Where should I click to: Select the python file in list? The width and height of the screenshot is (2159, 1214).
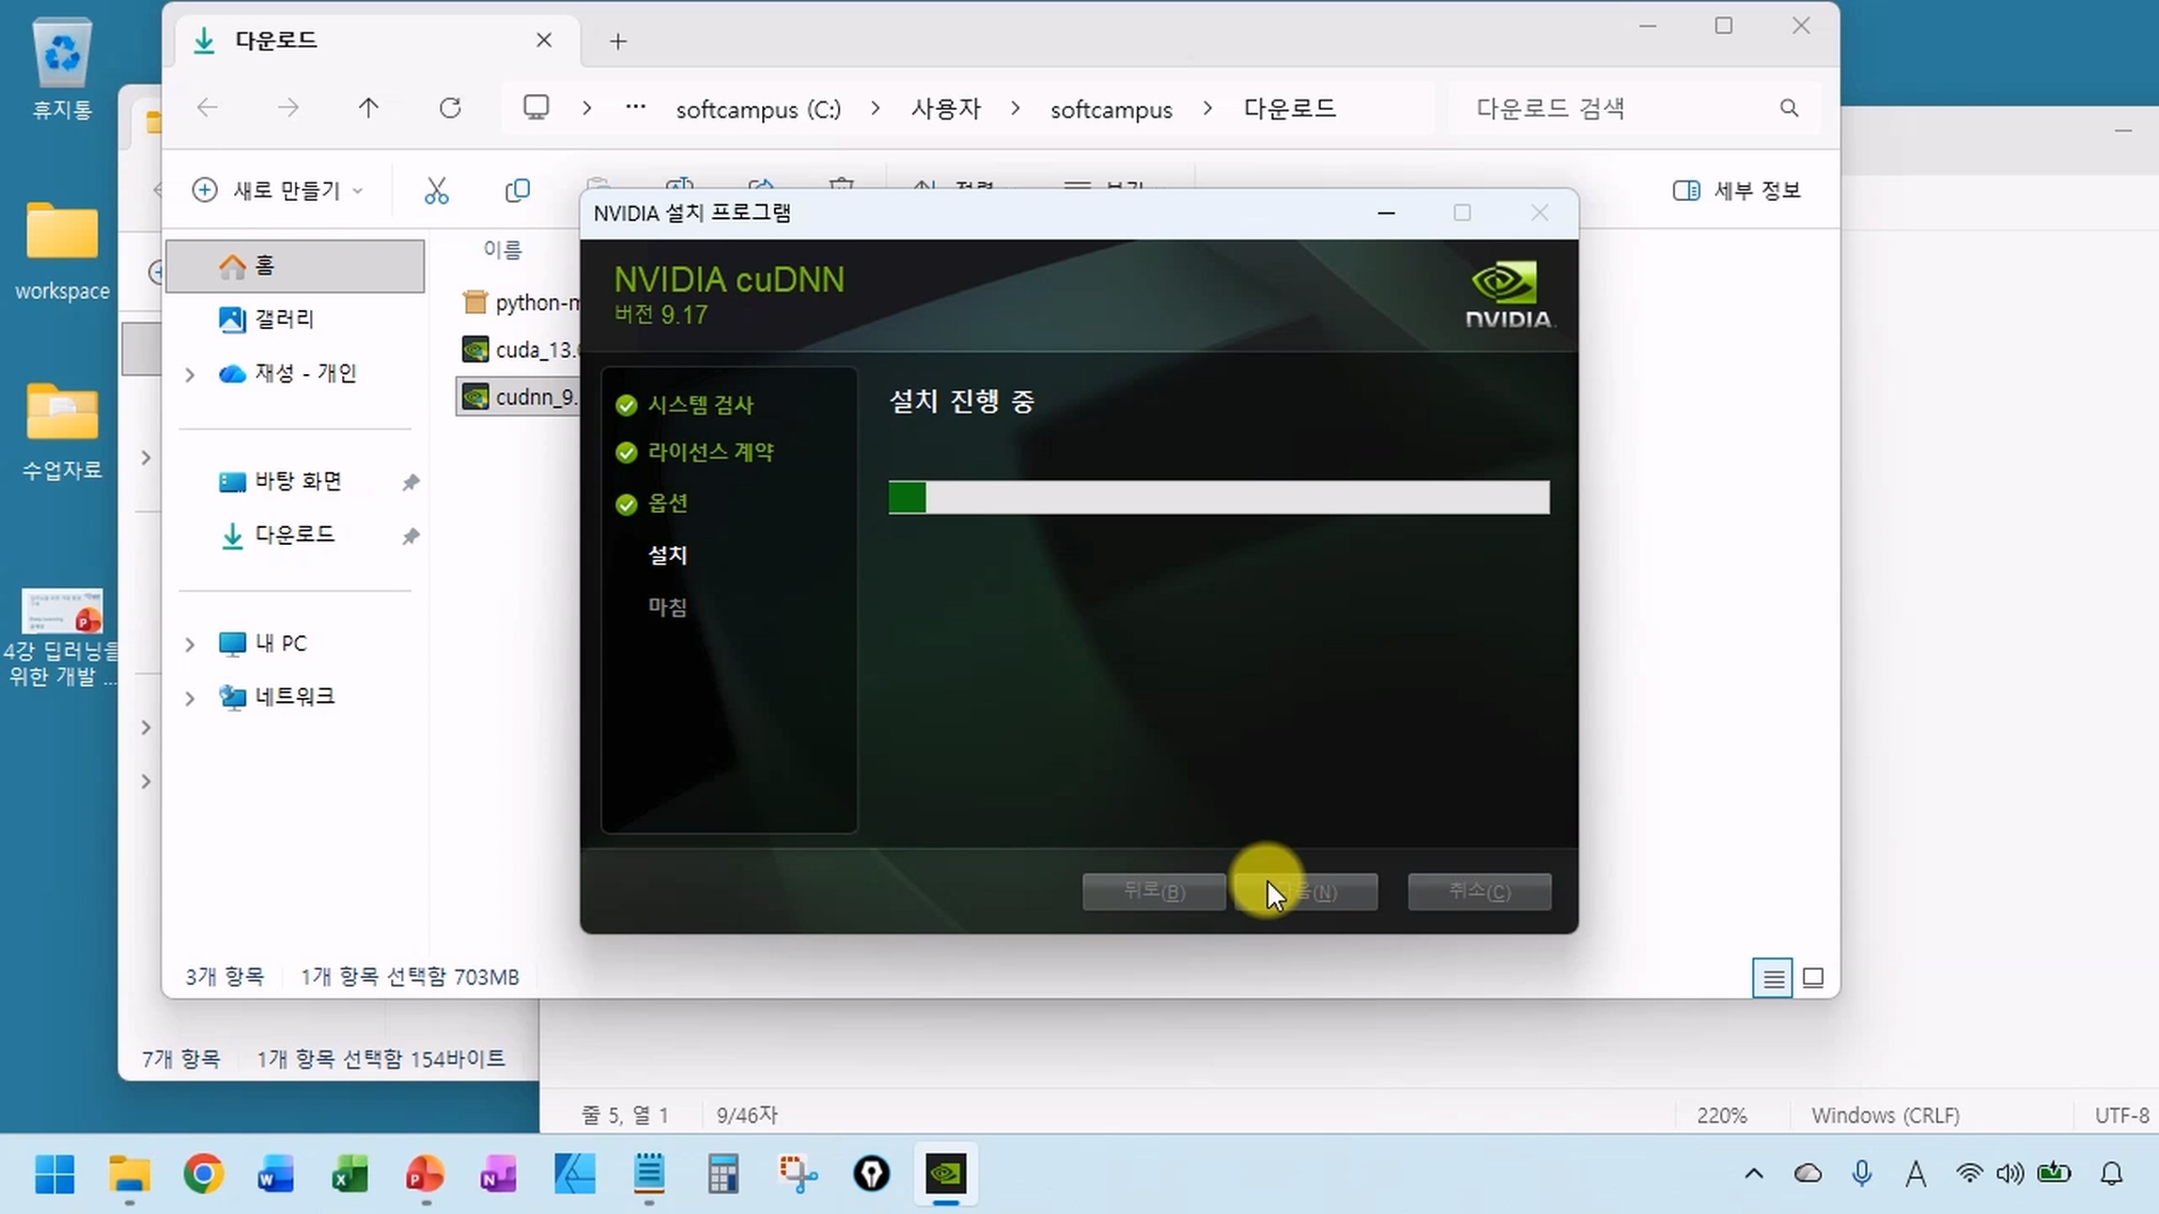coord(521,303)
